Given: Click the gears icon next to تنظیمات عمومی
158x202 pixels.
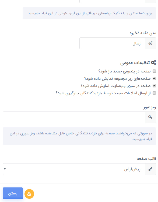Looking at the screenshot, I should (153, 62).
